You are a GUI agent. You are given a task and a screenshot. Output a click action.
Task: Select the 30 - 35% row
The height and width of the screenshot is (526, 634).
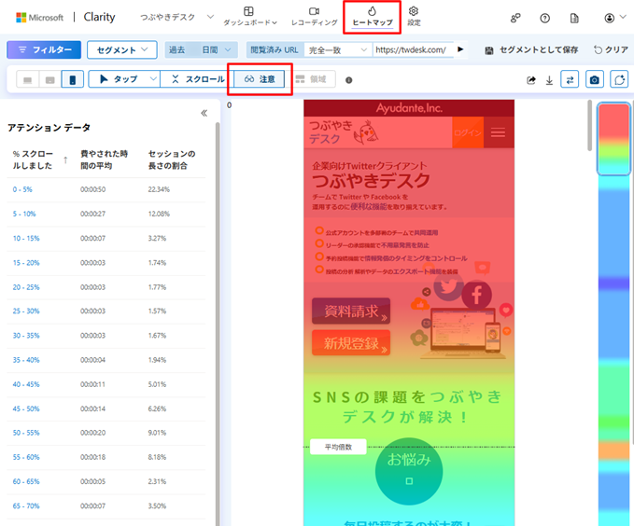106,336
